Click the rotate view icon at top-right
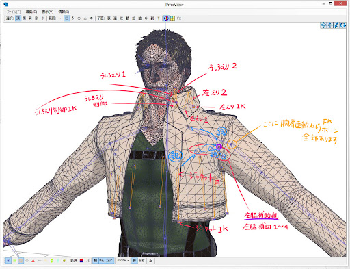 tap(342, 25)
